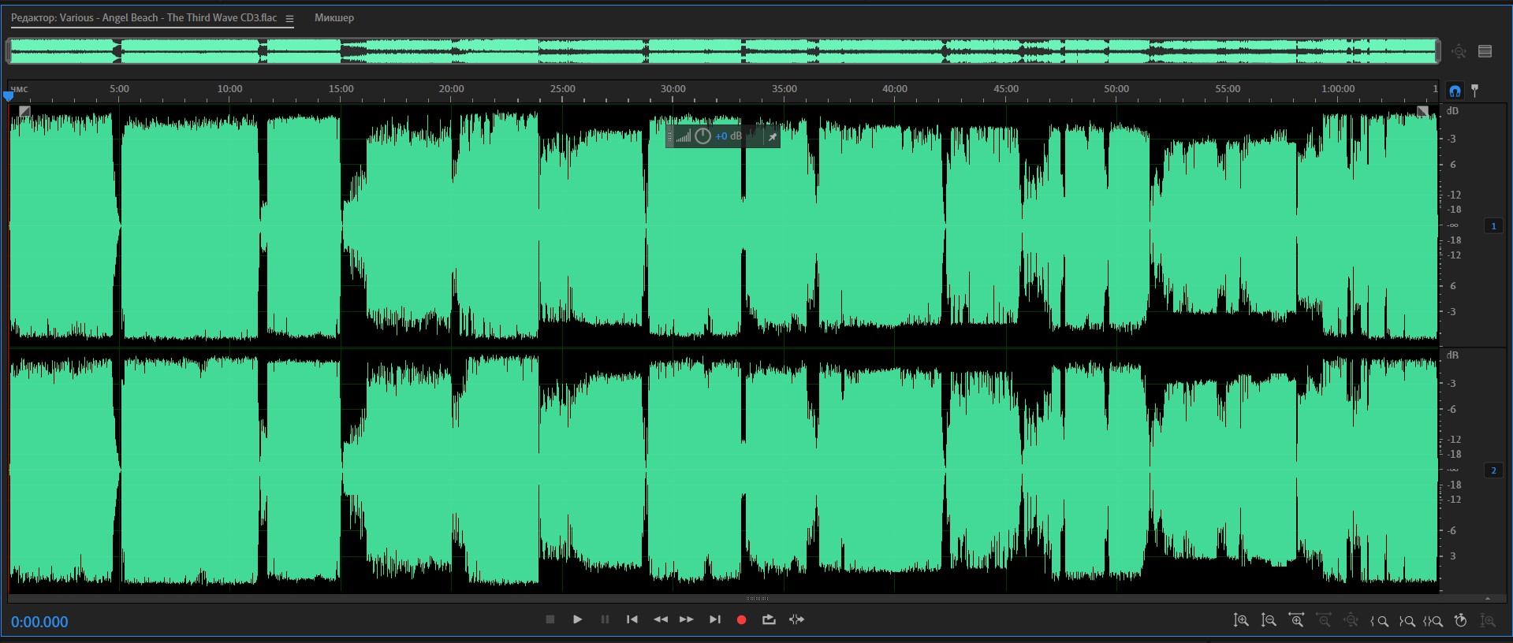
Task: Click Zoom Out Amplitude icon
Action: pos(1269,621)
